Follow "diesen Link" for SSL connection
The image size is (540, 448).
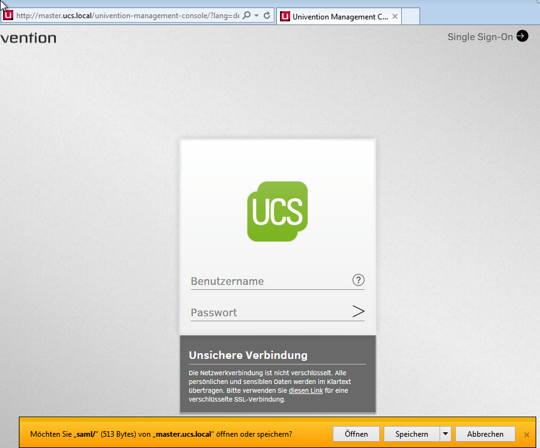[306, 391]
